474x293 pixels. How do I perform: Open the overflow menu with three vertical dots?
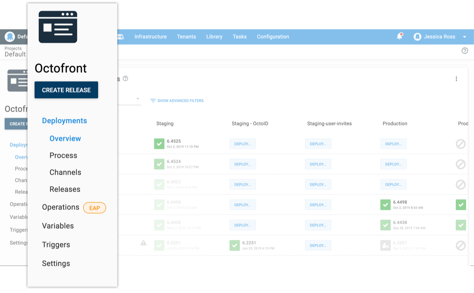(x=456, y=79)
